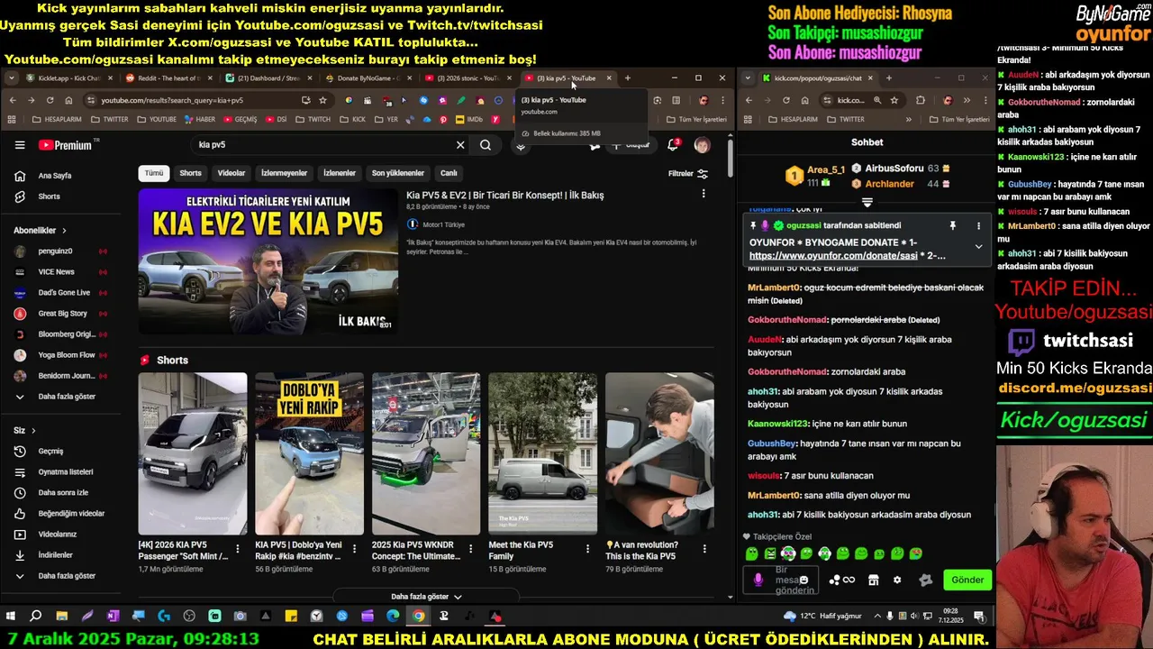The height and width of the screenshot is (649, 1153).
Task: Open extensions puzzle icon in Kick window
Action: coord(920,100)
